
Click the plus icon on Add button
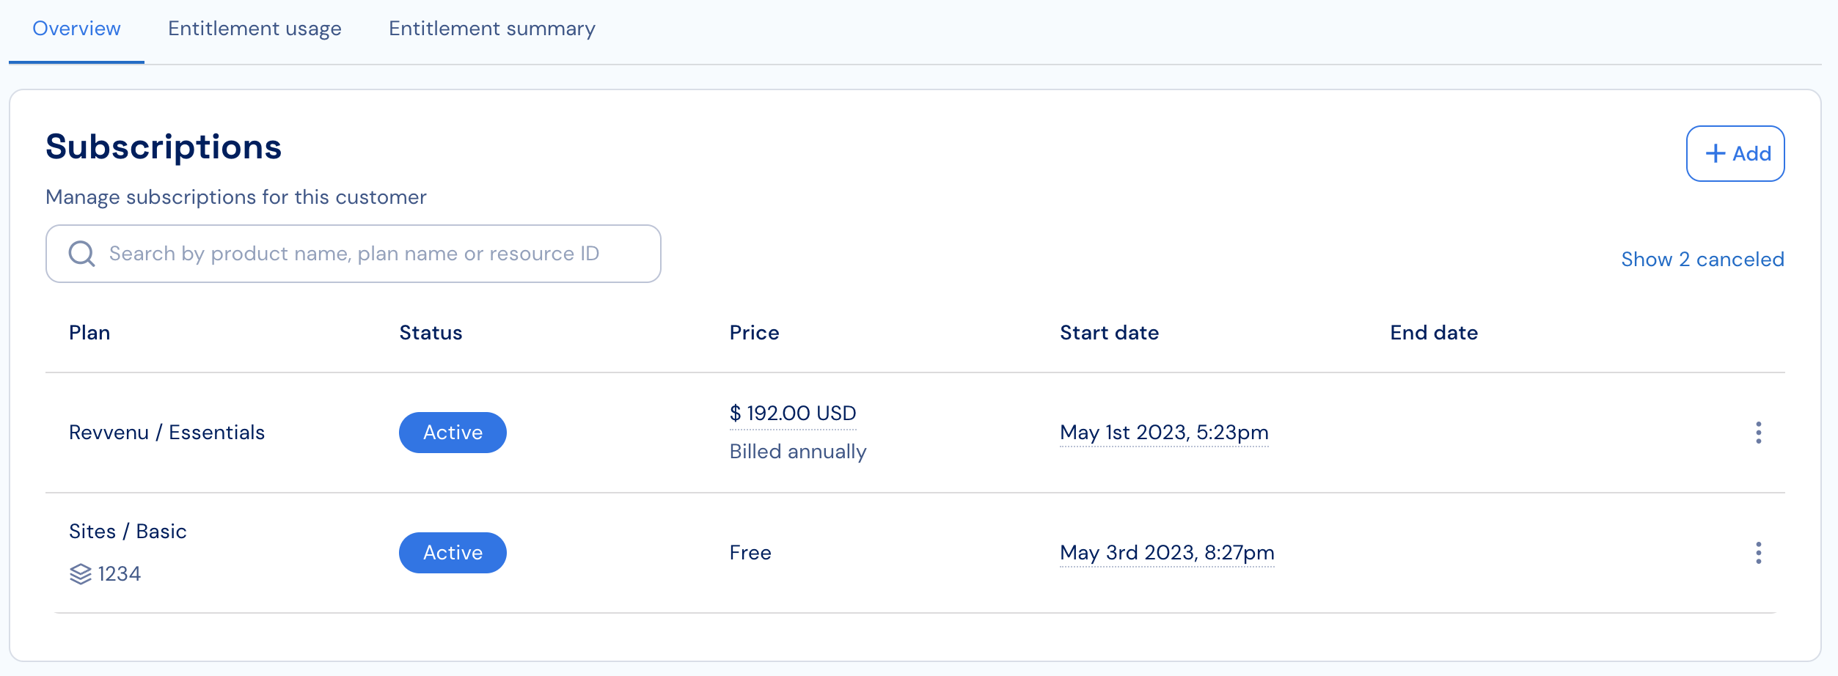(x=1715, y=154)
